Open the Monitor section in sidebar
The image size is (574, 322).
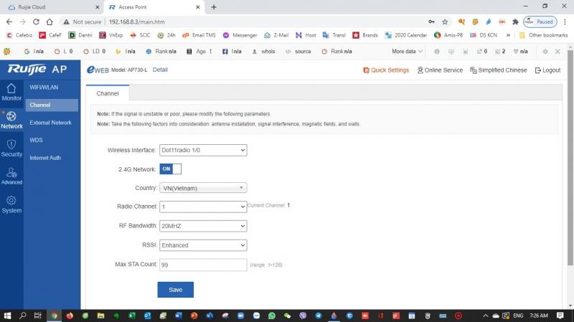click(11, 93)
